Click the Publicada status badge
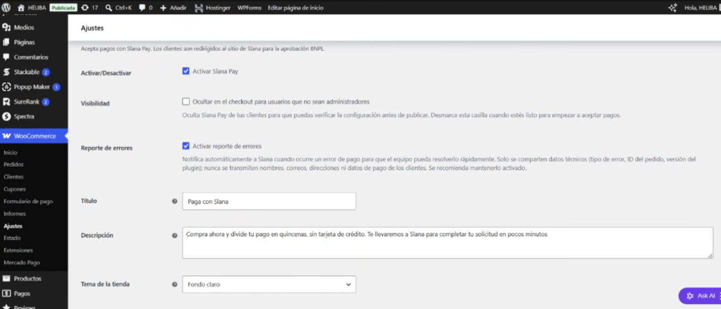This screenshot has height=309, width=721. pyautogui.click(x=63, y=7)
